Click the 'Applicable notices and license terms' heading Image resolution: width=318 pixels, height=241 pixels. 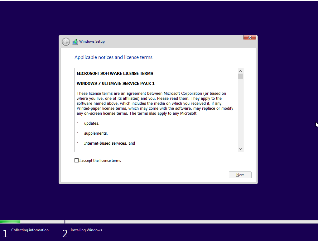[113, 57]
